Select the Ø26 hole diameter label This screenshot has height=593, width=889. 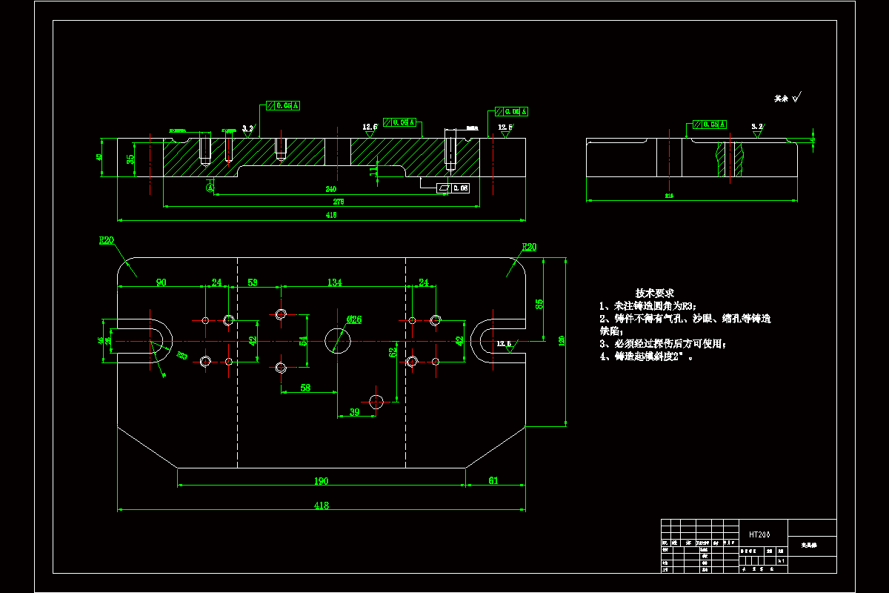[x=354, y=319]
